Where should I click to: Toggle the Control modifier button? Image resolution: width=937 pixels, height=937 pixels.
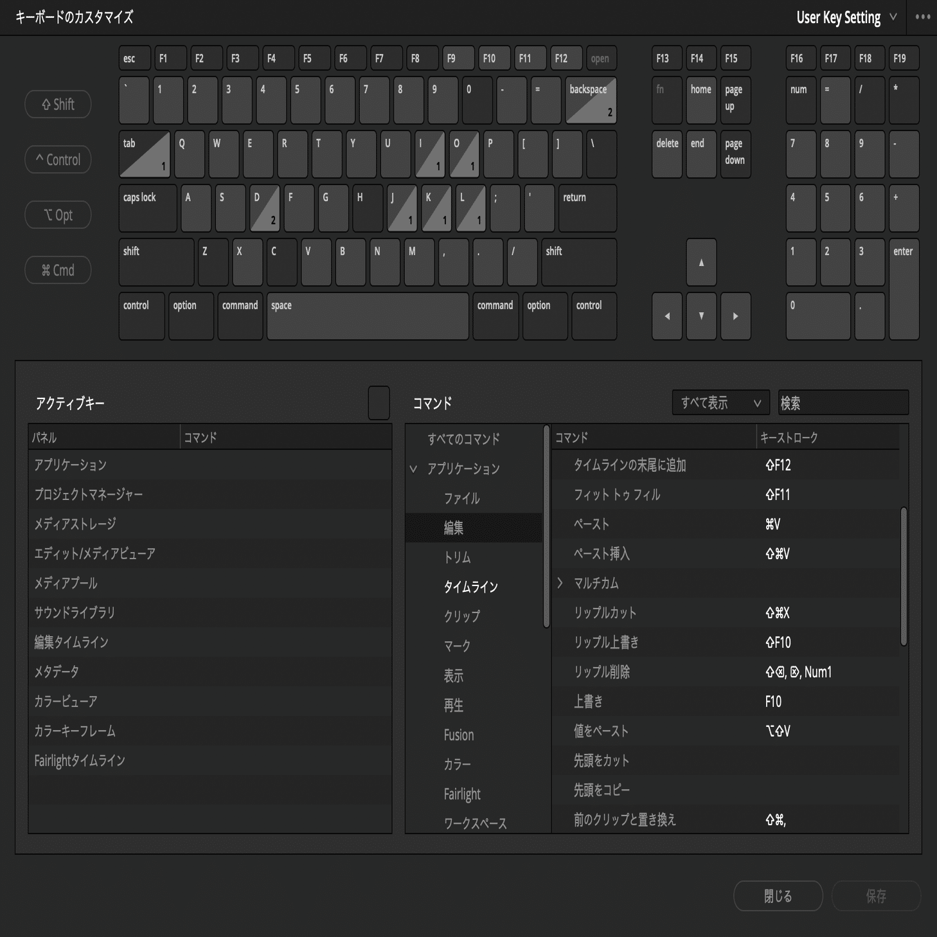click(x=58, y=159)
